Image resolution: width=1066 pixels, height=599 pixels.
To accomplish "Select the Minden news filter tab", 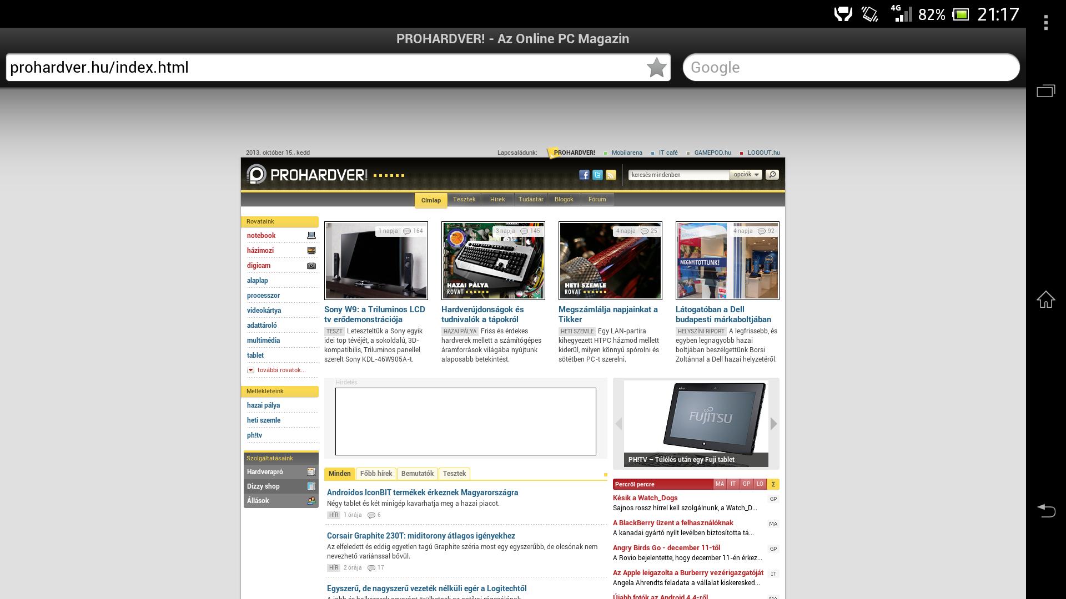I will point(339,474).
